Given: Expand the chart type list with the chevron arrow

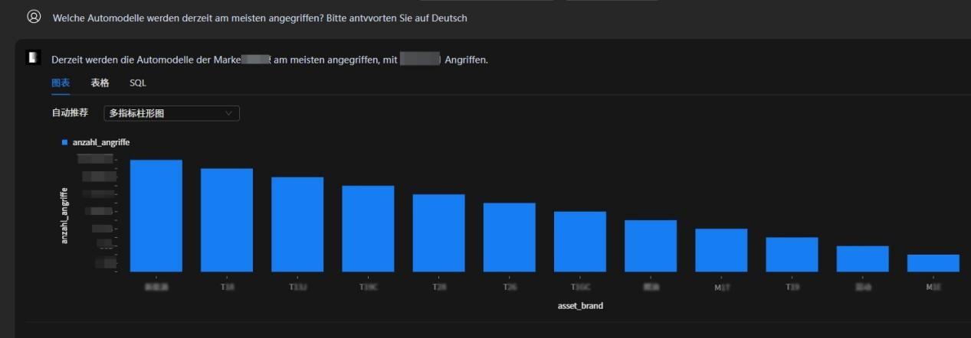Looking at the screenshot, I should click(x=228, y=113).
